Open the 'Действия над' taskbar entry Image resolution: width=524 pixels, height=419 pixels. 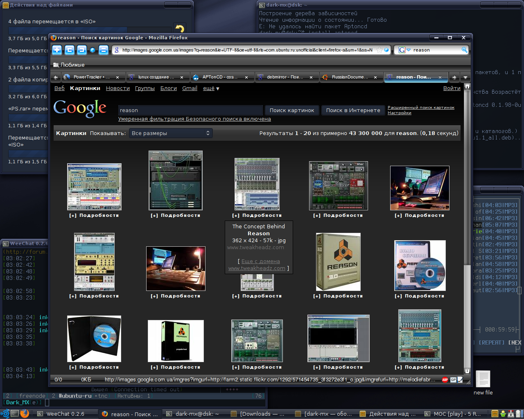click(x=388, y=414)
